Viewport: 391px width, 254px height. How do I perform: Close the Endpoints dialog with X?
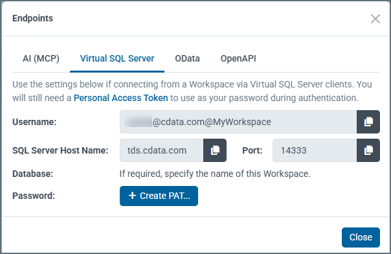[x=375, y=19]
